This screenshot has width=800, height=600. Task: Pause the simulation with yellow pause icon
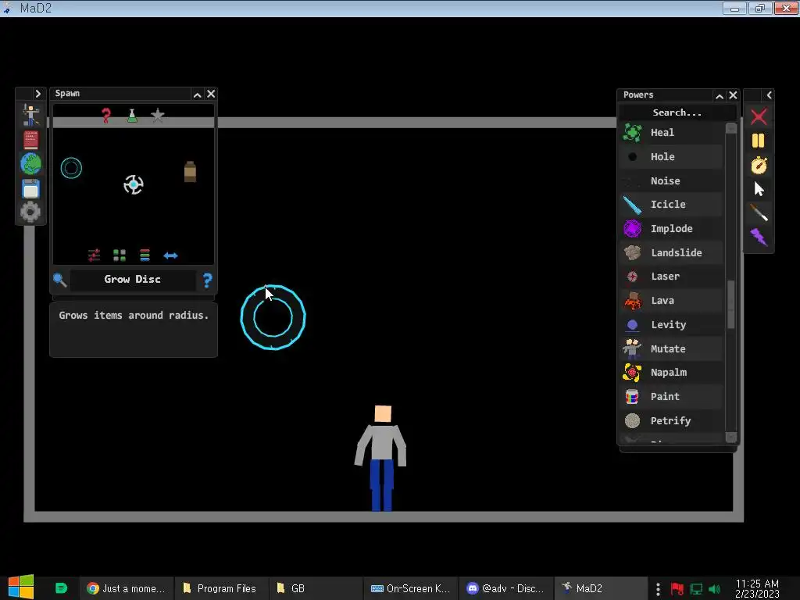[x=759, y=141]
